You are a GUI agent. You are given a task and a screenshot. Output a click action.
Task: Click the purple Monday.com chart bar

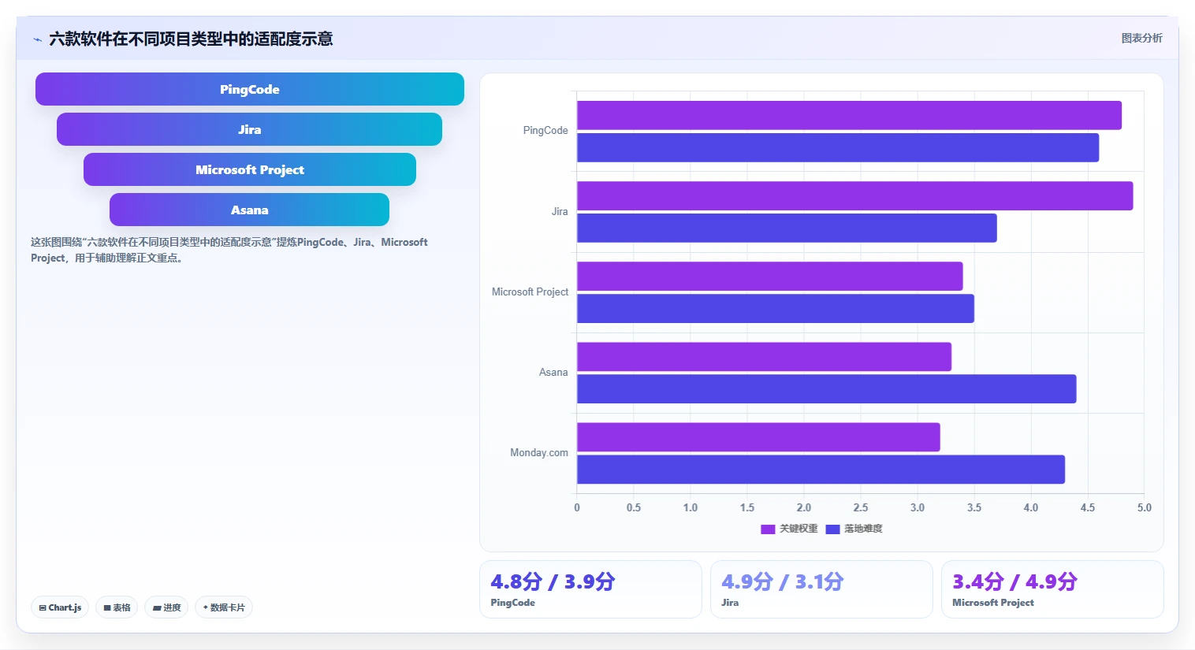[758, 436]
